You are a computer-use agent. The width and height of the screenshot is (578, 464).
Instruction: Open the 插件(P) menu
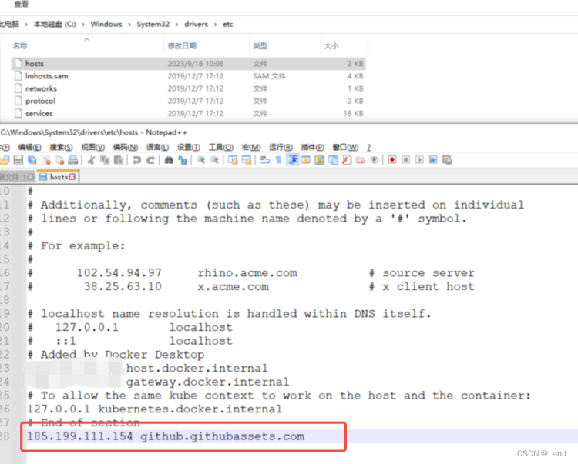313,147
